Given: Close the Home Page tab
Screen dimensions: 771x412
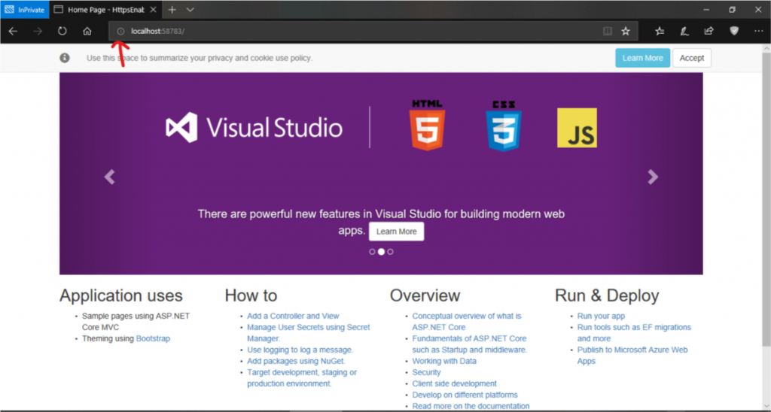Looking at the screenshot, I should [153, 9].
